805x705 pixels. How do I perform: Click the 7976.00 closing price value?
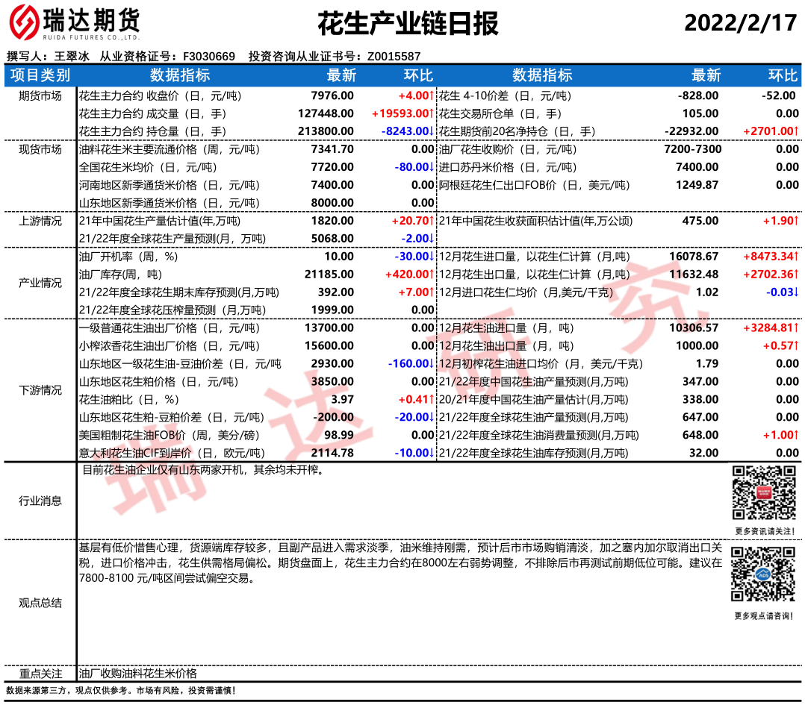click(332, 95)
